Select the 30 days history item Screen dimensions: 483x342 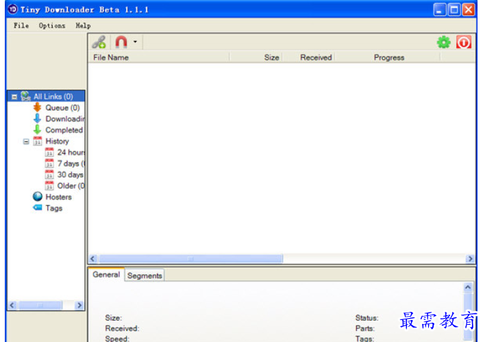point(71,174)
